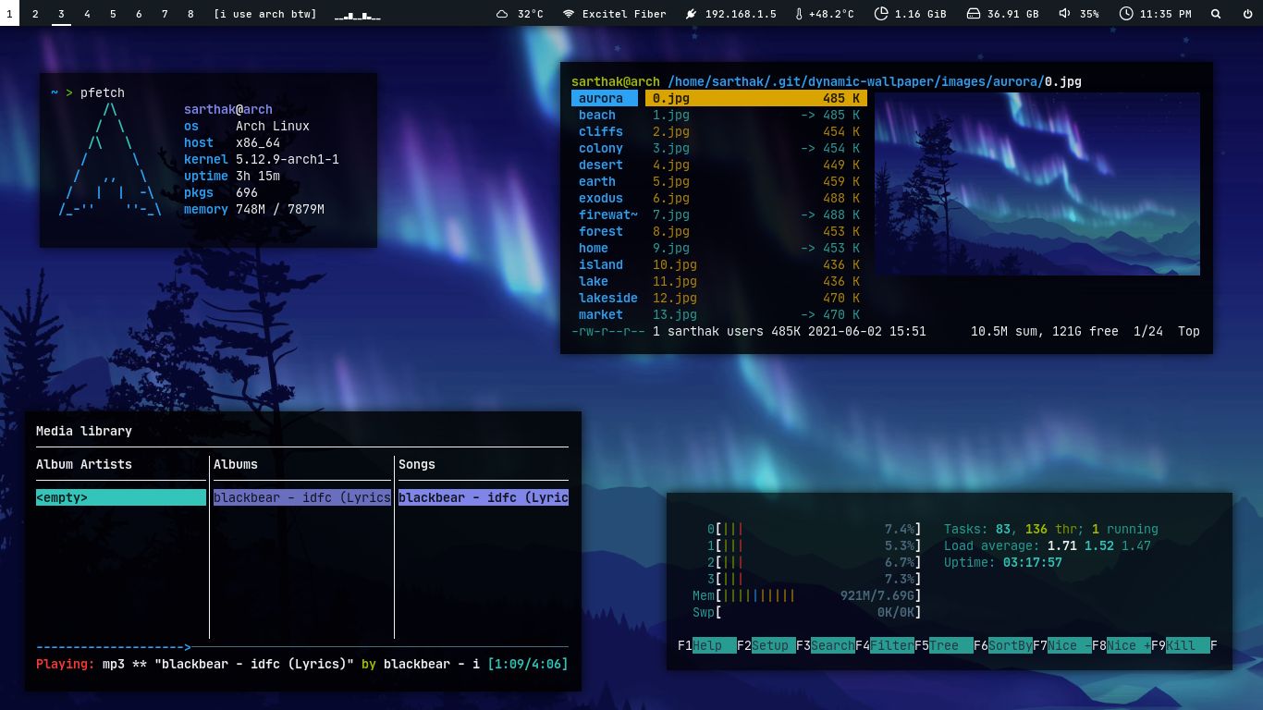Switch to workspace 5 in the bar
1263x710 pixels.
[x=113, y=14]
